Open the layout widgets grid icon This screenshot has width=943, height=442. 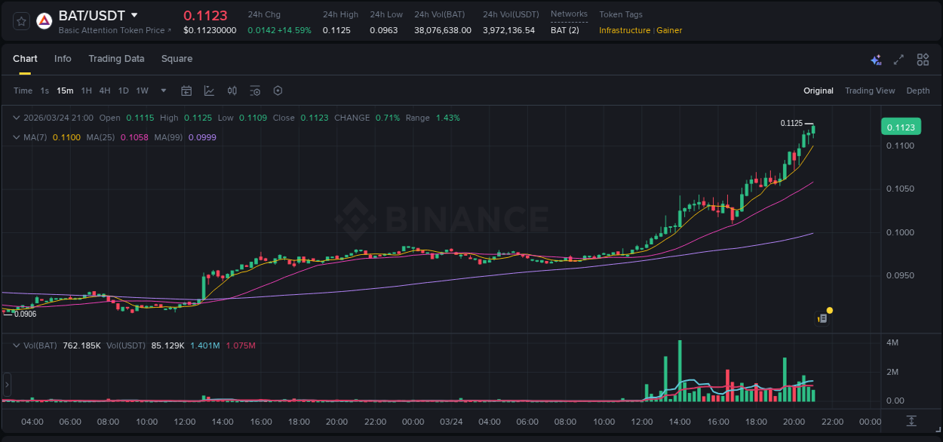tap(923, 60)
